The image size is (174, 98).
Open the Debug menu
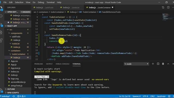coord(41,2)
